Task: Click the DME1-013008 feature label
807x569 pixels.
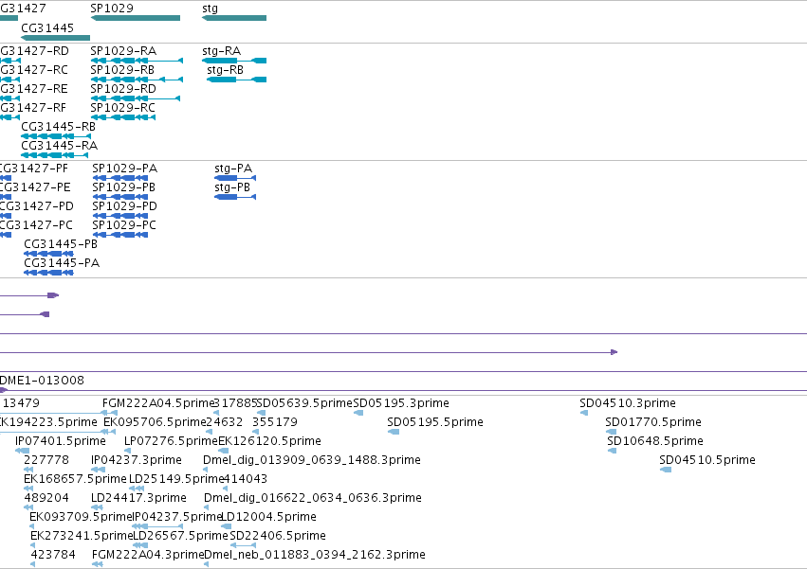Action: (42, 381)
